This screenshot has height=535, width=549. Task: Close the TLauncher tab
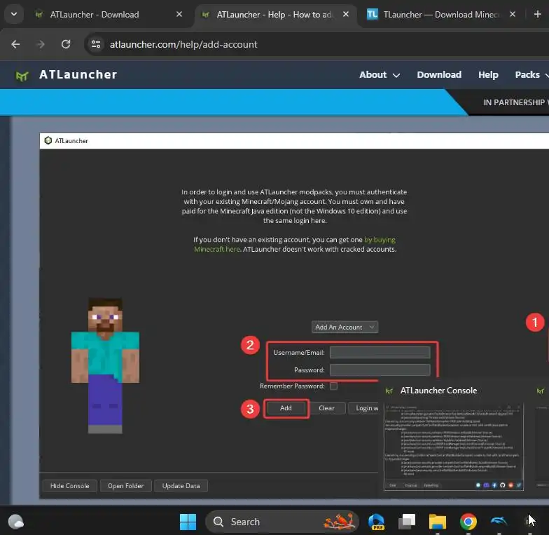point(513,14)
